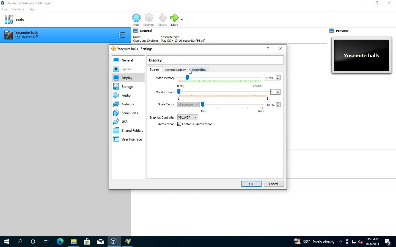Click the Monitor Count slider handle
Screen dimensions: 396x247
(179, 92)
